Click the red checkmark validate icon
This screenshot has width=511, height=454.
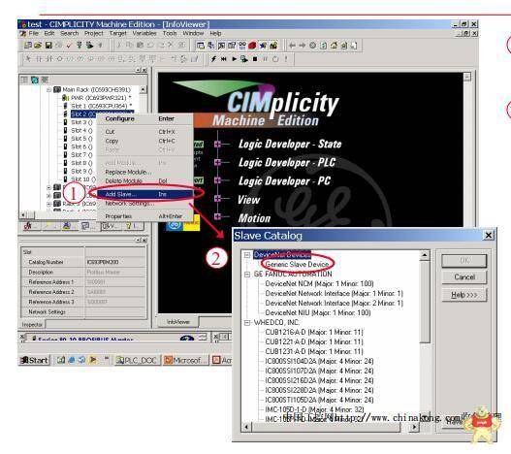[69, 46]
